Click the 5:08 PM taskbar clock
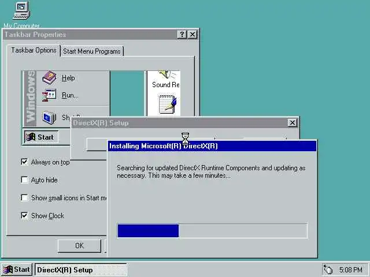370x277 pixels. [x=351, y=269]
